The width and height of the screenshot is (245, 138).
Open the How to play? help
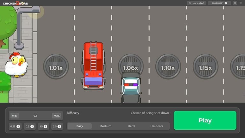pos(197,3)
